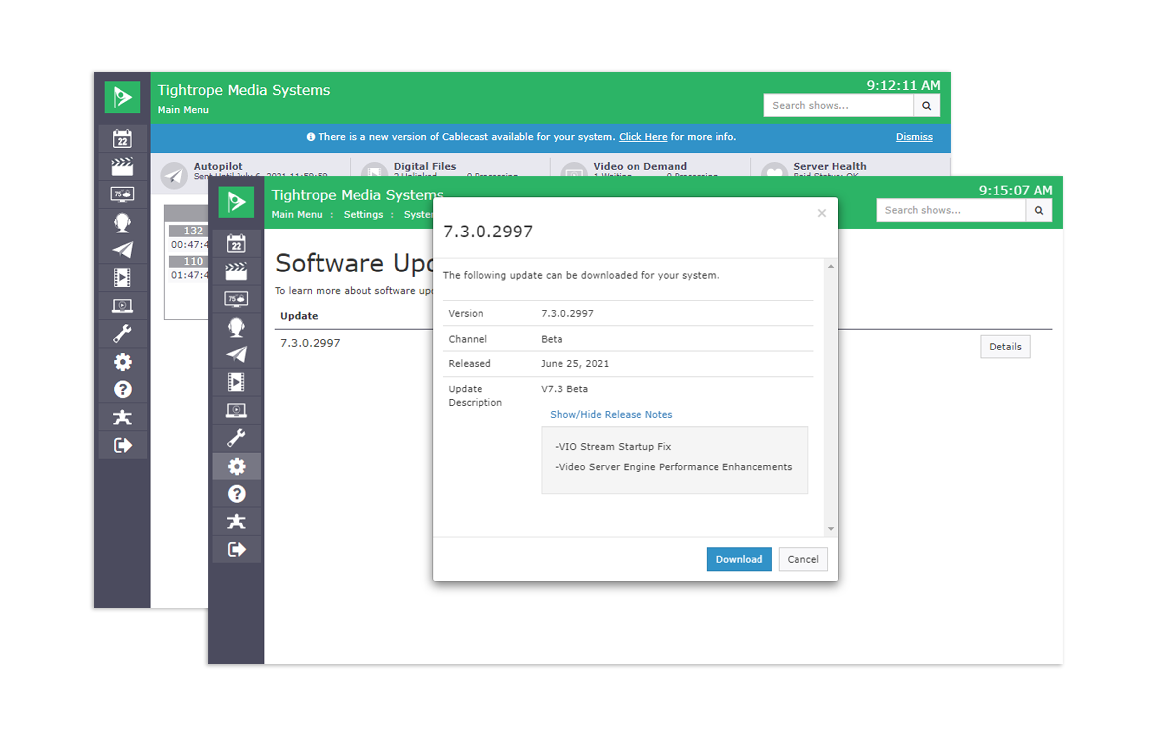Click "Search shows..." field in back window
Image resolution: width=1157 pixels, height=736 pixels.
click(x=838, y=106)
